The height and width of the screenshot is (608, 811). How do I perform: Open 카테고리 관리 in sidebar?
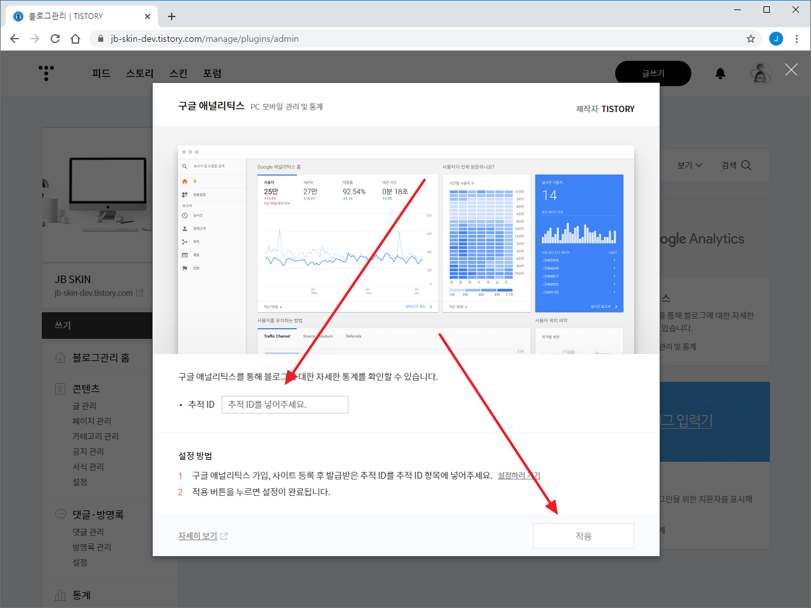pos(96,436)
